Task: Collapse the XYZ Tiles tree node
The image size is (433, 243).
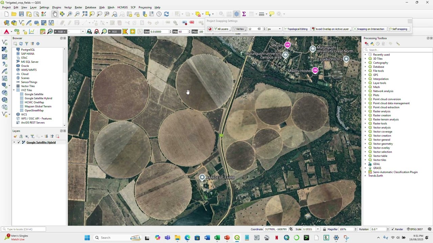Action: pos(14,90)
